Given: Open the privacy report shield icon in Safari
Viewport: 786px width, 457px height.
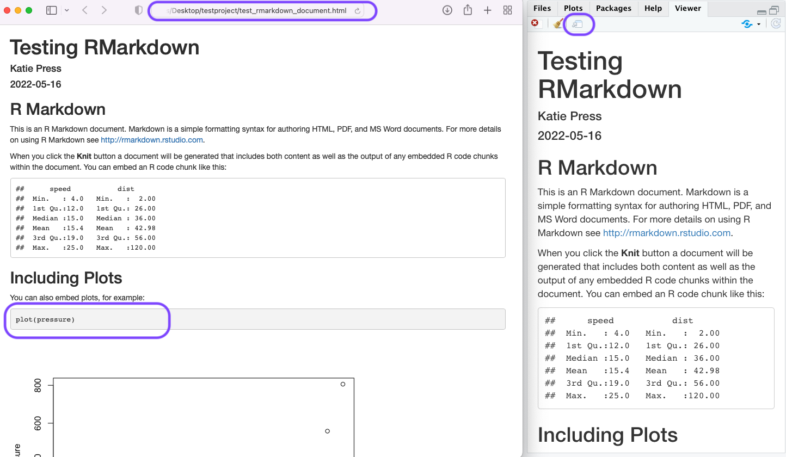Looking at the screenshot, I should pos(138,10).
